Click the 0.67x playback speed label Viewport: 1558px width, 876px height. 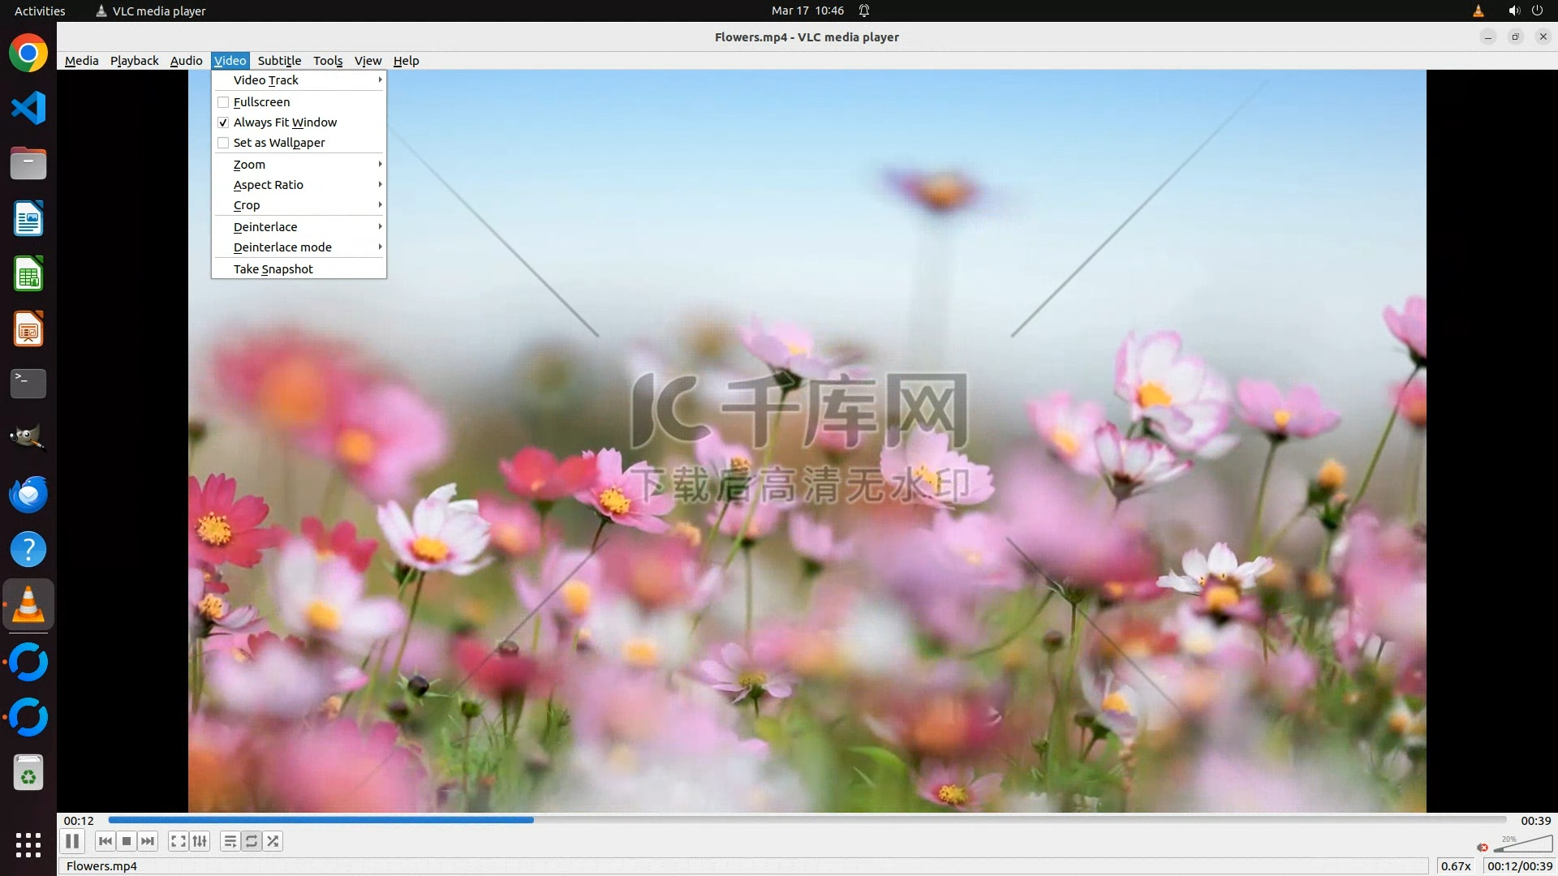[x=1456, y=866]
